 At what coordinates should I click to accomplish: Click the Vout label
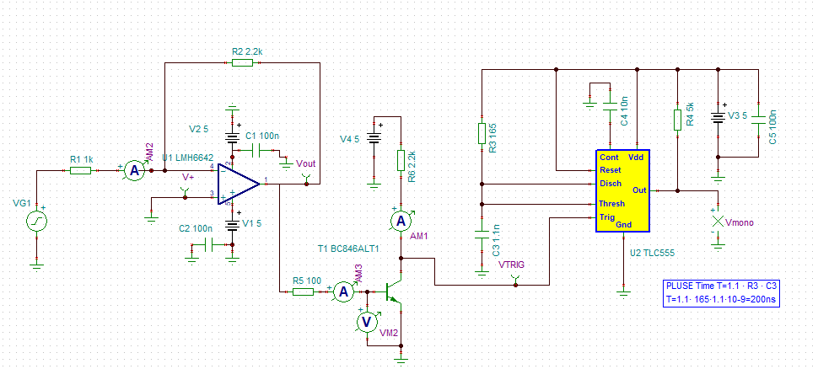306,163
